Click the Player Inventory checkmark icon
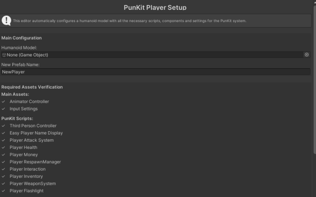The height and width of the screenshot is (197, 316). [4, 177]
